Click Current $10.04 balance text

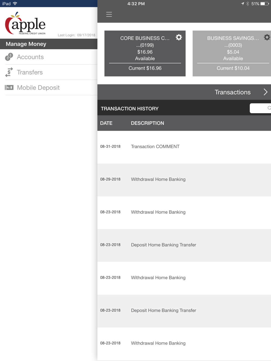point(233,68)
